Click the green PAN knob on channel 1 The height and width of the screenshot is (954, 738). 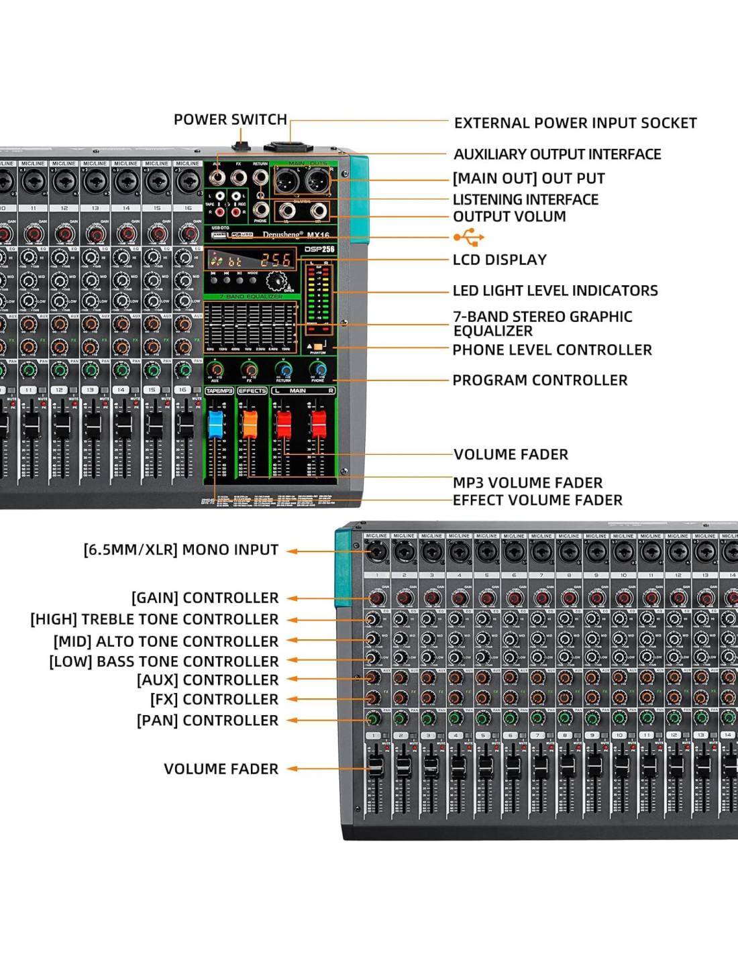point(374,719)
